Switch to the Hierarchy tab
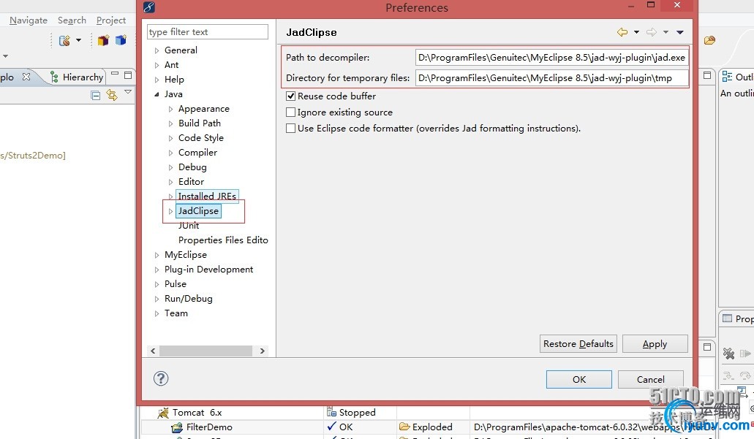This screenshot has width=754, height=439. click(77, 77)
